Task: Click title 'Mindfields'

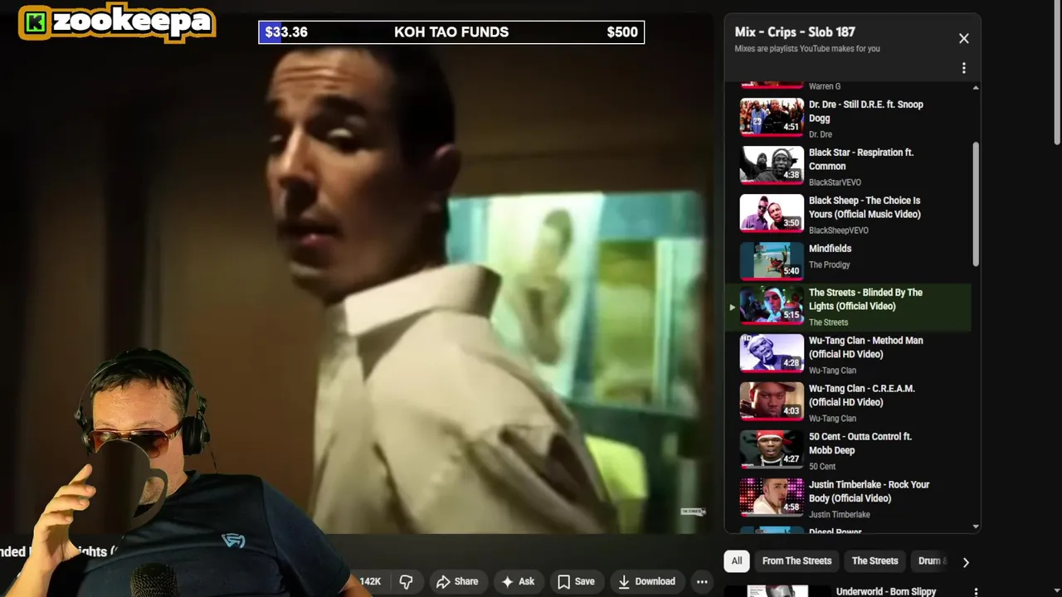Action: pyautogui.click(x=830, y=249)
